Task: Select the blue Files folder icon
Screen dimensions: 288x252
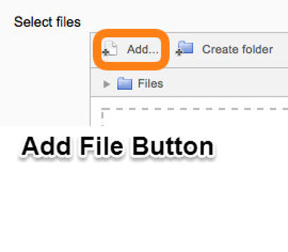Action: 125,83
